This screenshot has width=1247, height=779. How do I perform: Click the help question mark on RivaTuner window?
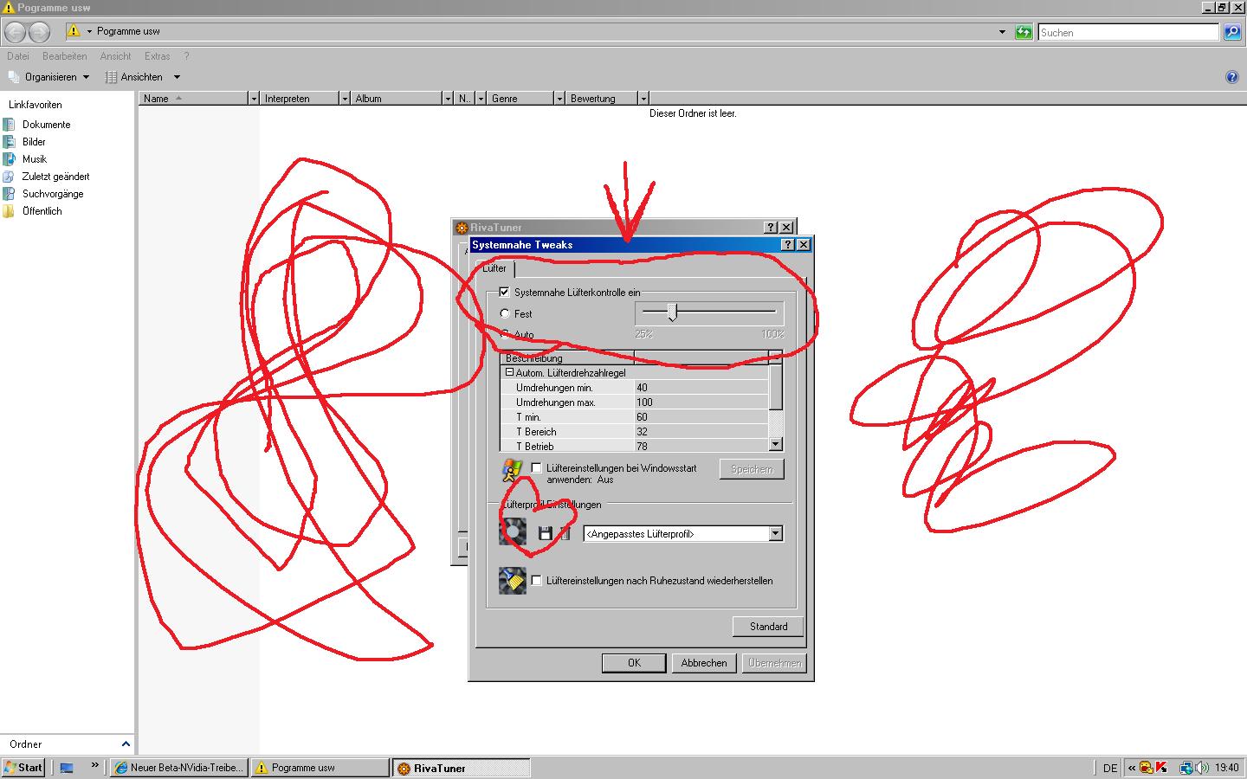(x=771, y=227)
